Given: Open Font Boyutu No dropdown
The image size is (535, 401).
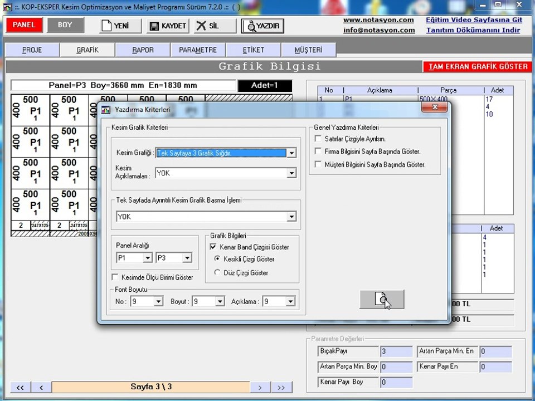Looking at the screenshot, I should [158, 301].
